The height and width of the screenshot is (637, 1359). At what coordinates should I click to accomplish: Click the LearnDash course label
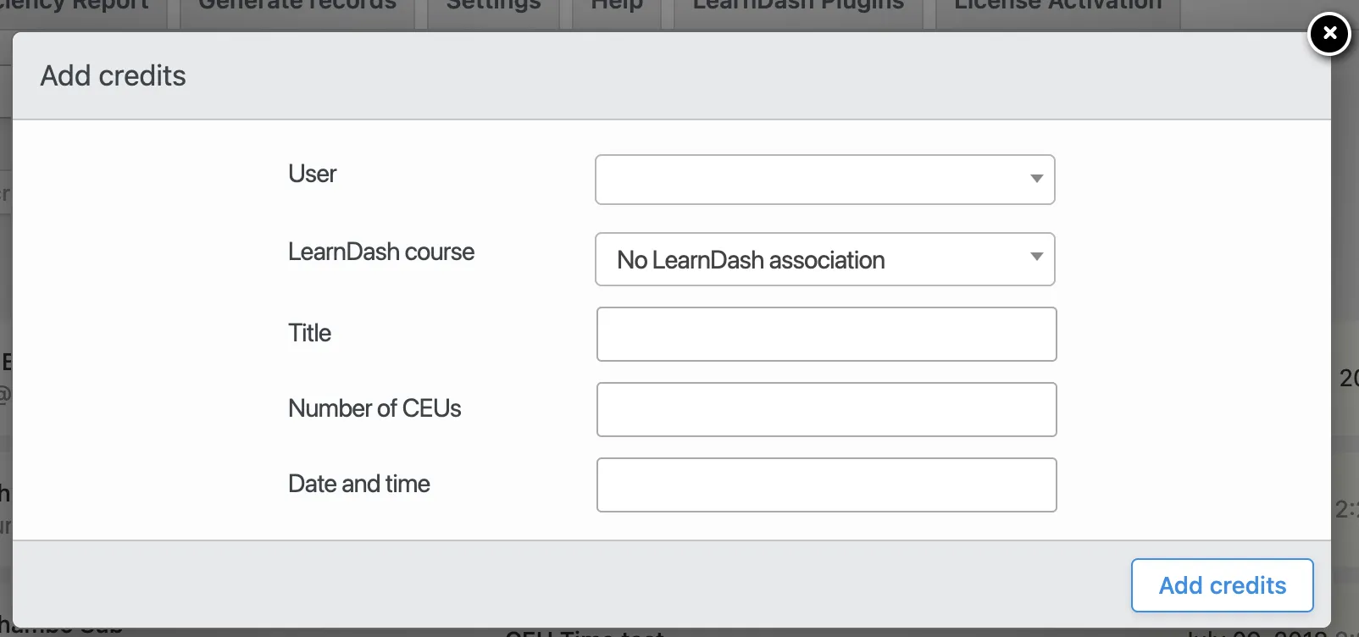[381, 252]
